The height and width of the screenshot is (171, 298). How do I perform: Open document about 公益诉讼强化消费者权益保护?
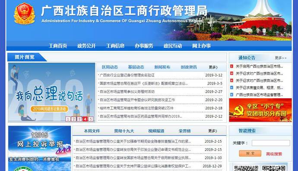[x=133, y=166]
